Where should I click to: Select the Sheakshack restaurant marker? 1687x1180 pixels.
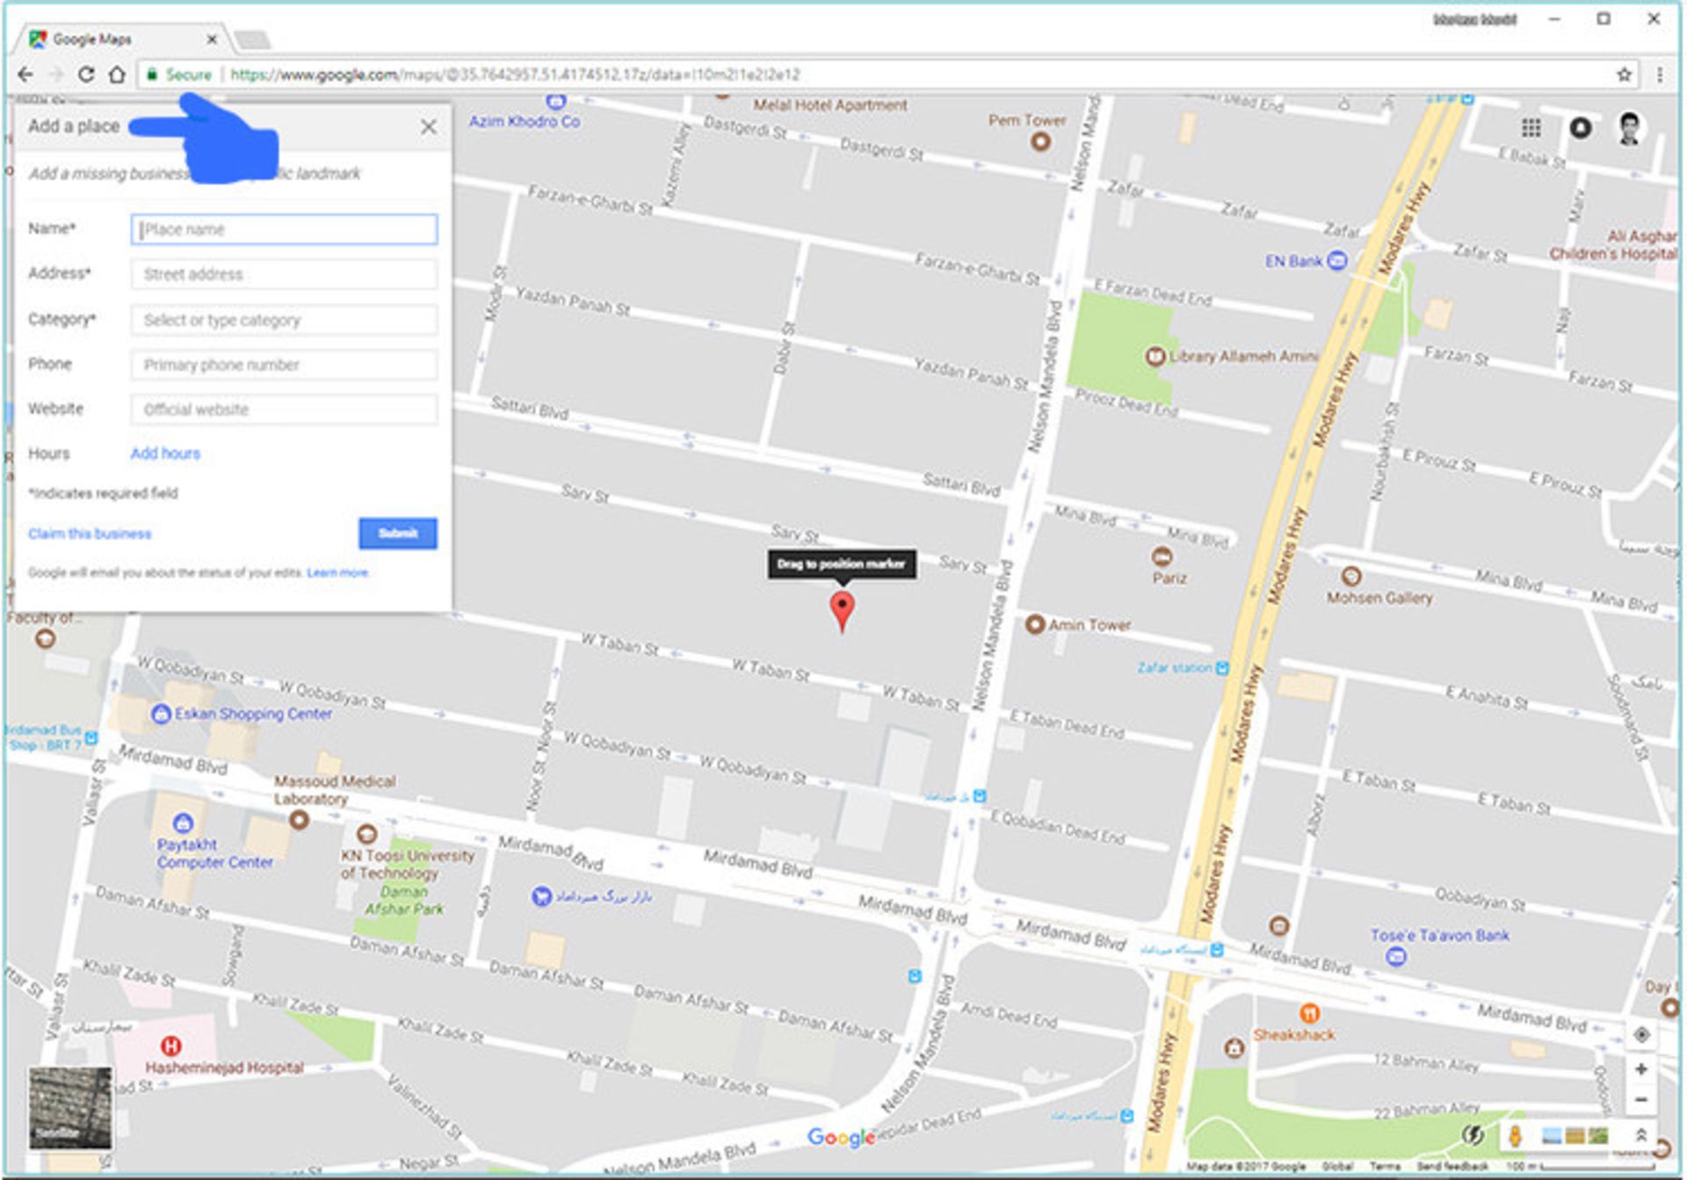click(1309, 1014)
